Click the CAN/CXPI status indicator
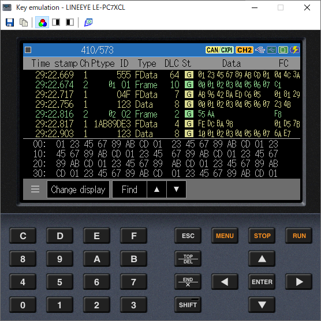The height and width of the screenshot is (321, 321). [219, 50]
